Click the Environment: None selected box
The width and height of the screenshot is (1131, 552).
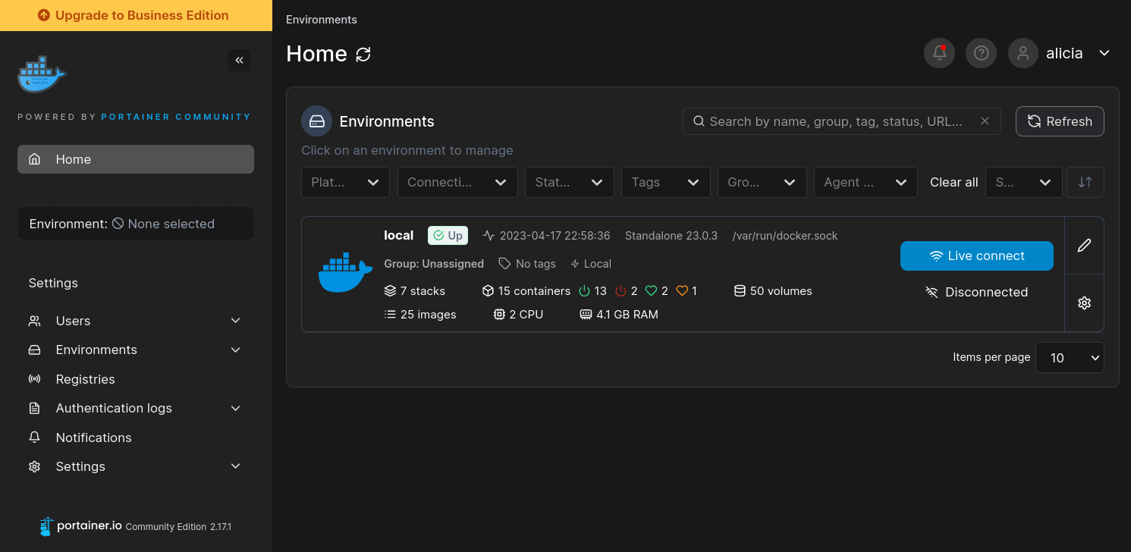point(136,224)
